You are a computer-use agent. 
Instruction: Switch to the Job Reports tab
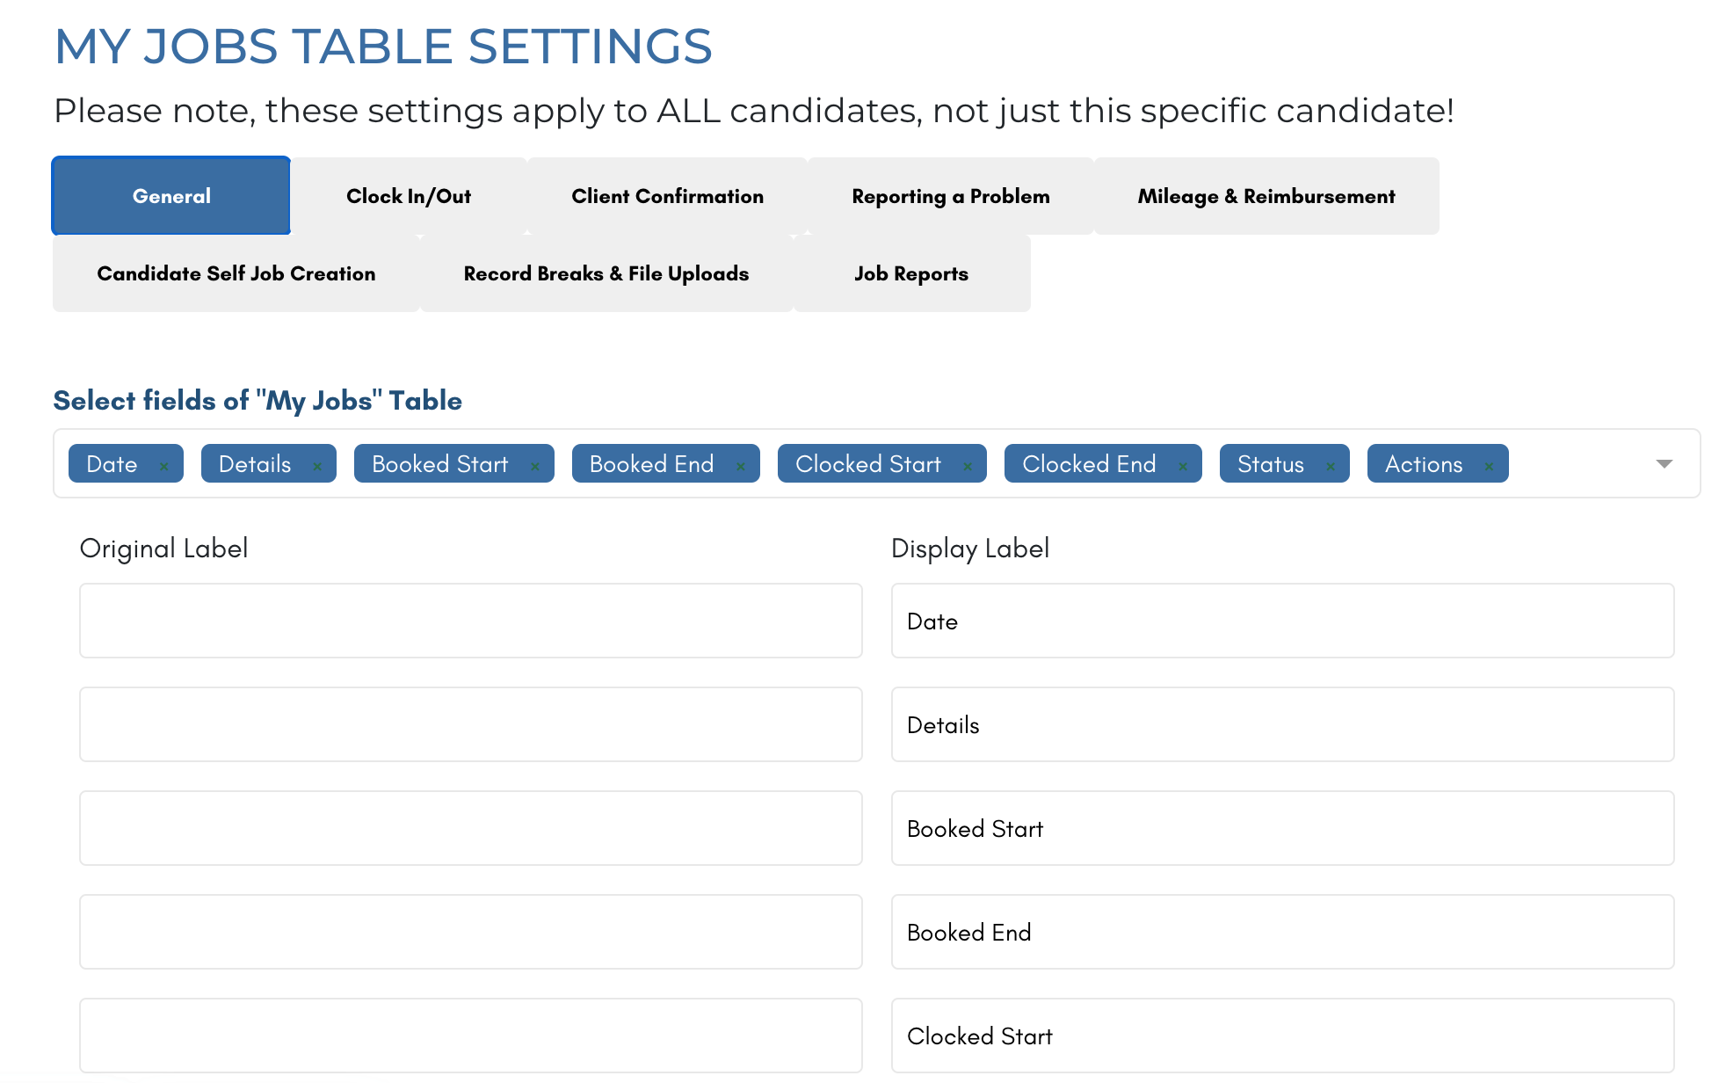[x=910, y=273]
